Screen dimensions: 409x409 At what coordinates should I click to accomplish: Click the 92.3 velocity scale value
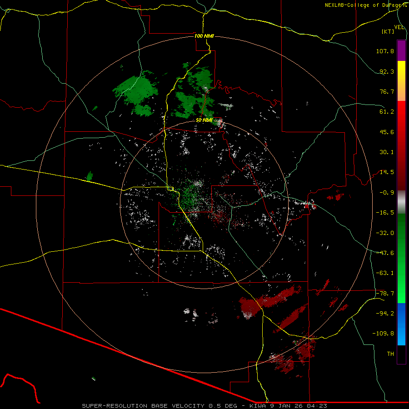point(387,71)
